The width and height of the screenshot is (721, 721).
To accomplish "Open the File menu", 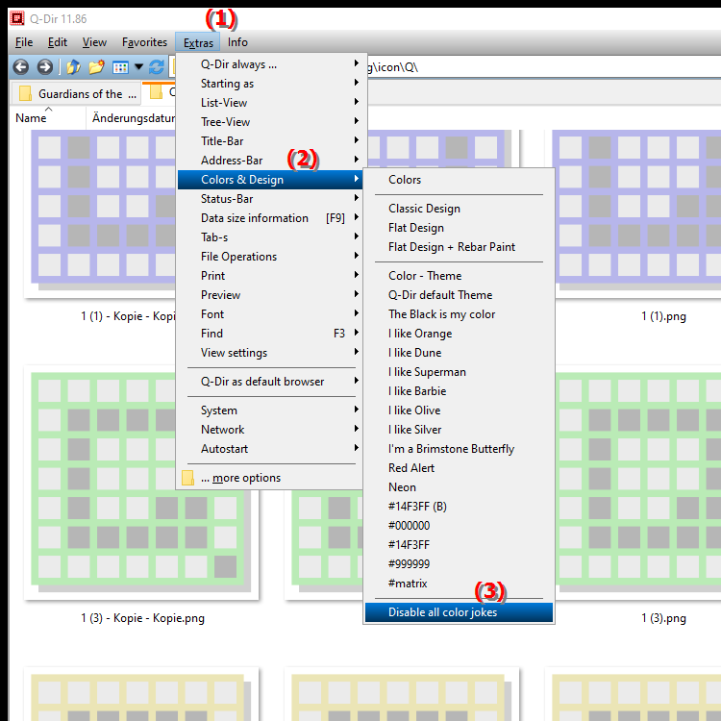I will click(x=24, y=42).
